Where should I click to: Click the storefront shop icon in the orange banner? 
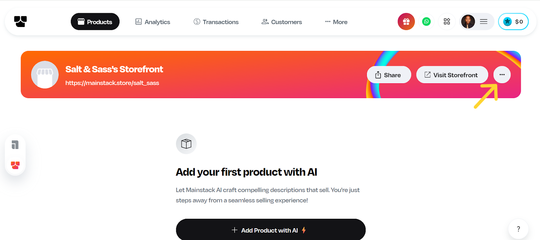(45, 74)
